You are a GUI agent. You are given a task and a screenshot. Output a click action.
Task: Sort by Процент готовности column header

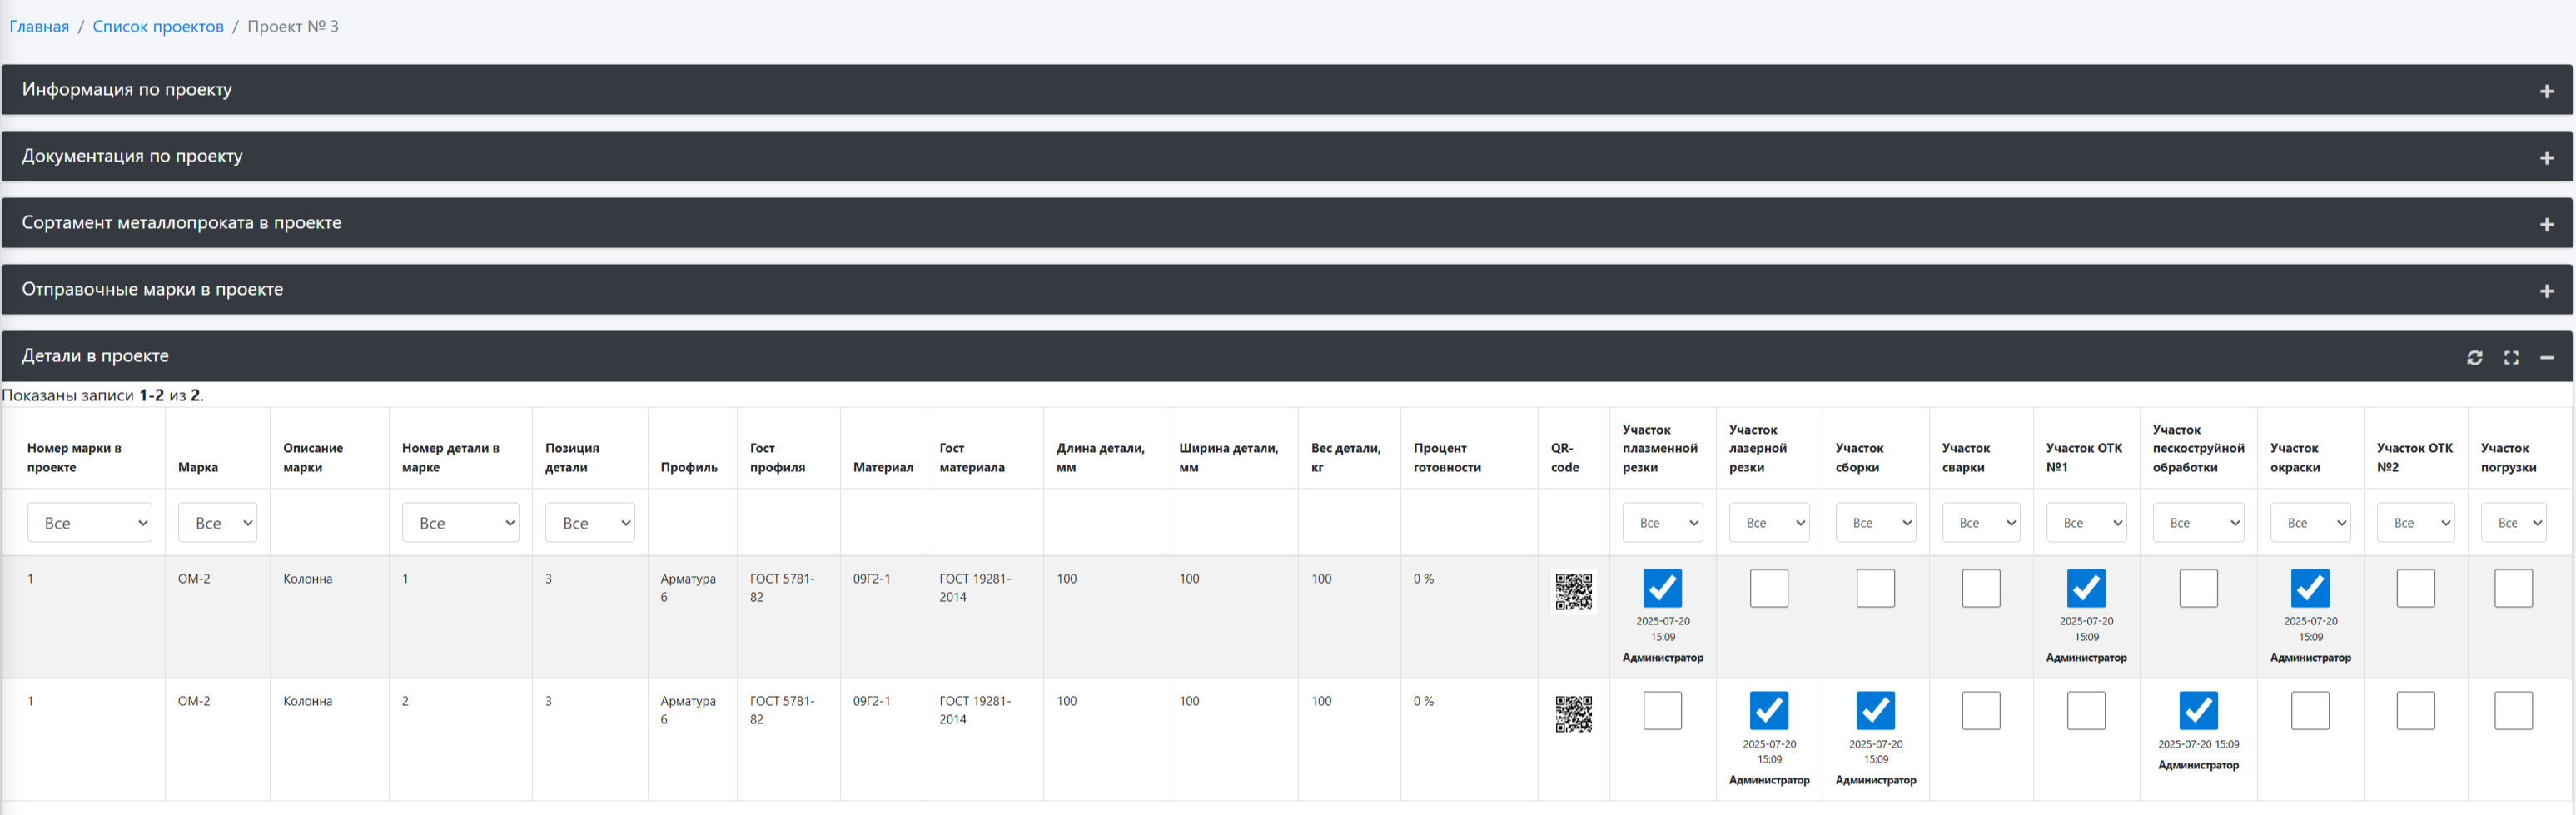pos(1447,458)
